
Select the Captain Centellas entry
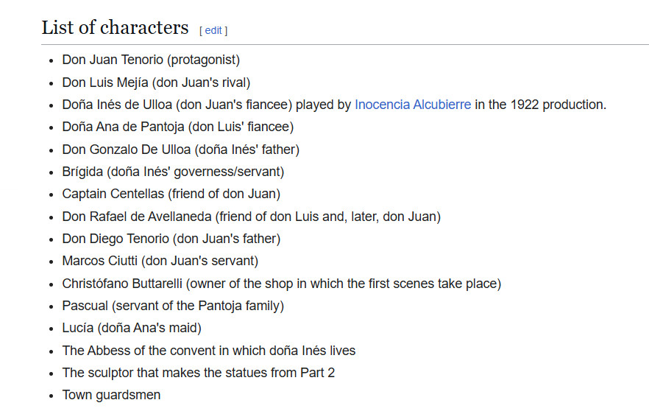click(x=171, y=194)
